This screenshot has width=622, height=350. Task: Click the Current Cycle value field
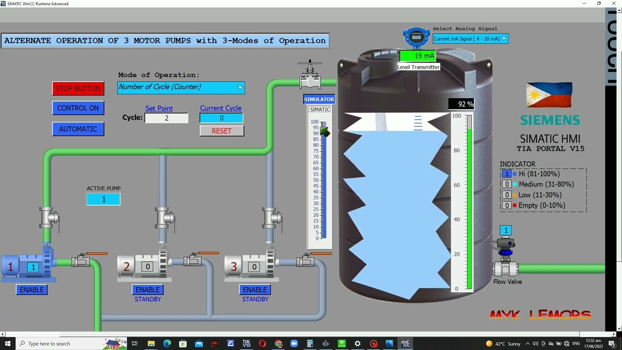(x=221, y=118)
